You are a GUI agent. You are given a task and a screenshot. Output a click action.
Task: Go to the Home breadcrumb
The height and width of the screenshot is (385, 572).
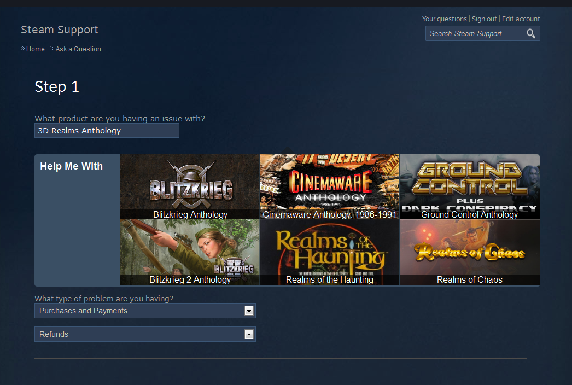36,49
